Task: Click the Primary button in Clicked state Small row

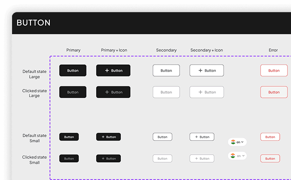Action: coord(69,159)
